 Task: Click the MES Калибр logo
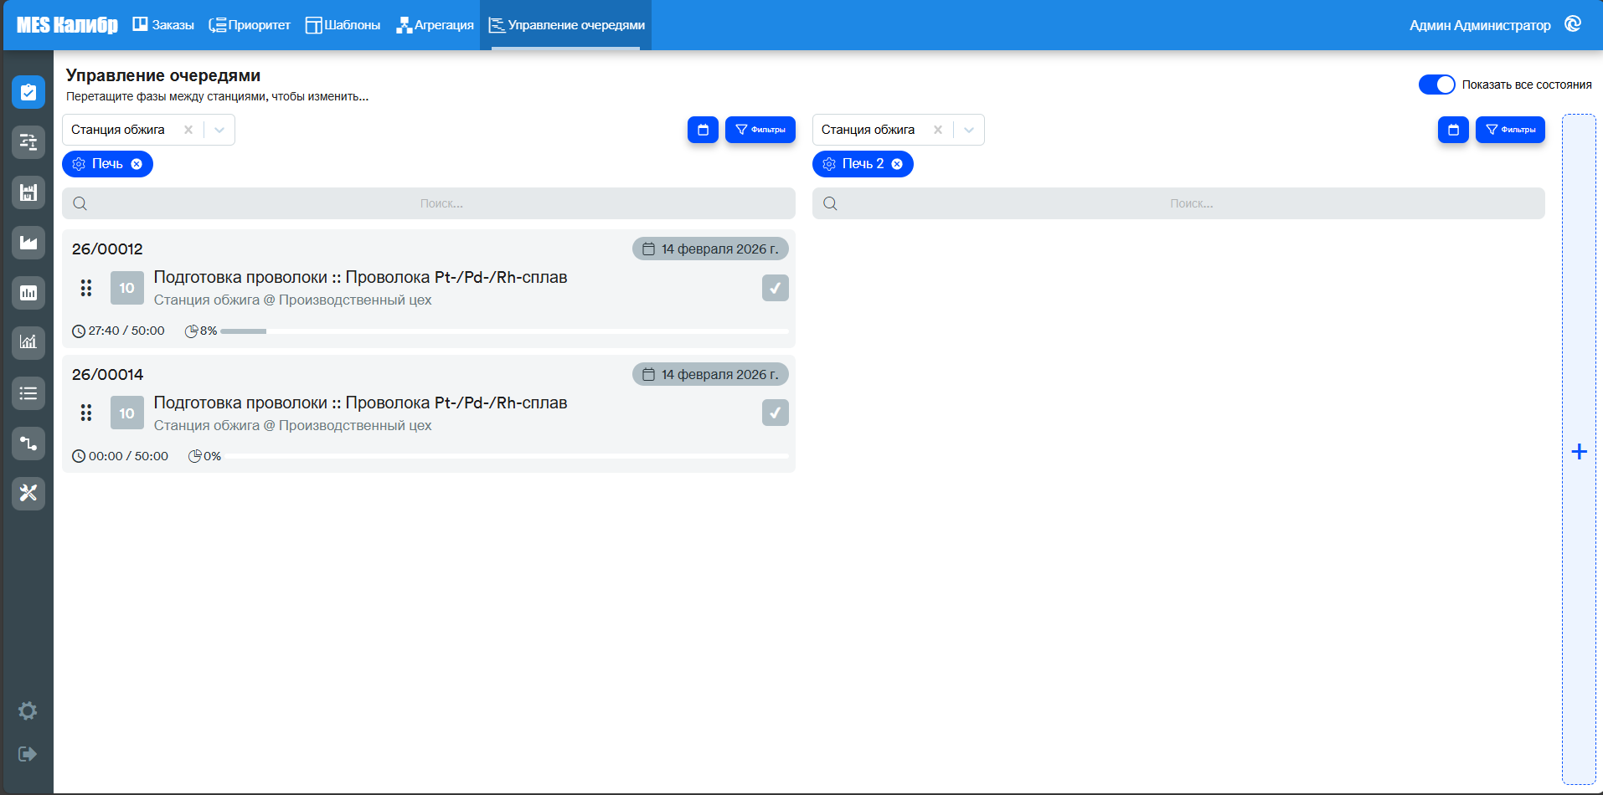[67, 25]
